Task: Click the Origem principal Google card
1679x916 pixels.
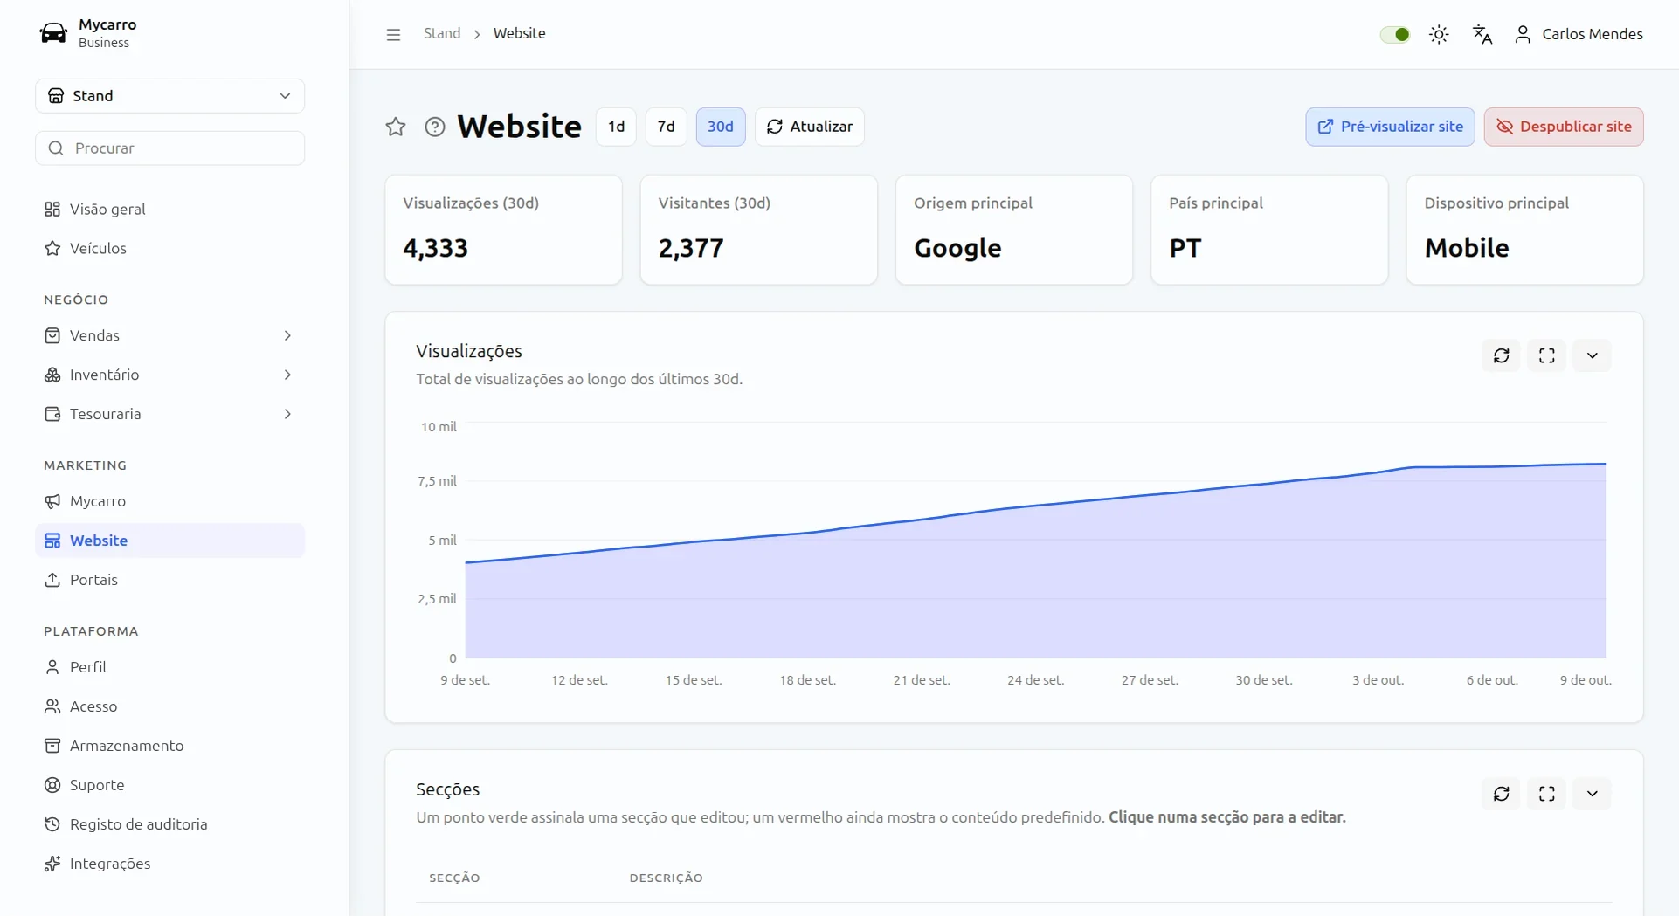Action: pyautogui.click(x=1014, y=230)
